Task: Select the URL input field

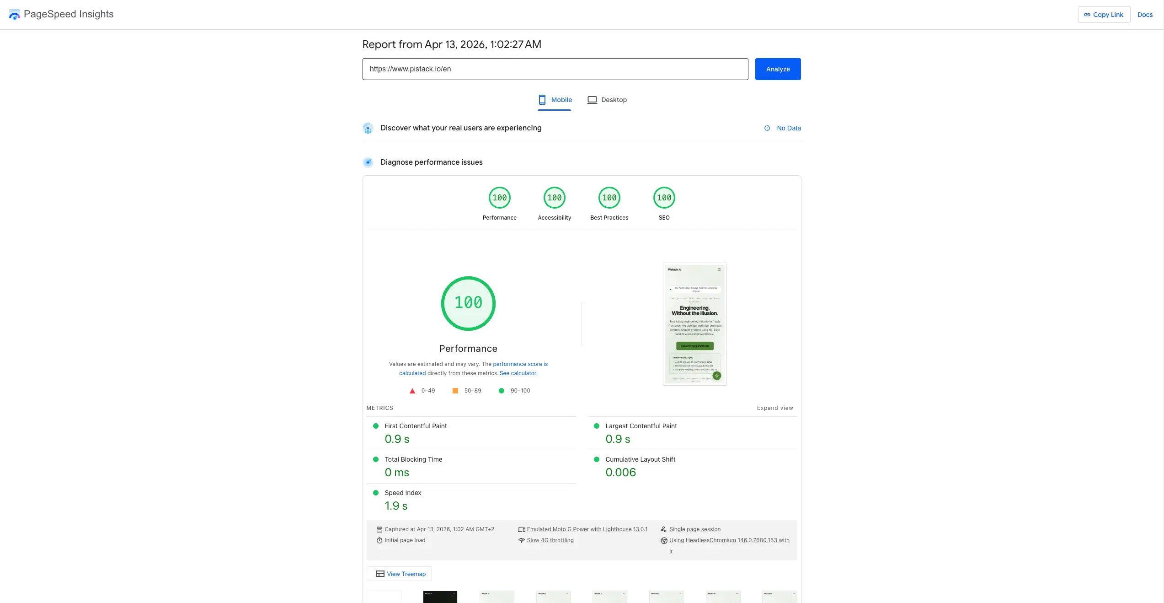Action: (x=555, y=69)
